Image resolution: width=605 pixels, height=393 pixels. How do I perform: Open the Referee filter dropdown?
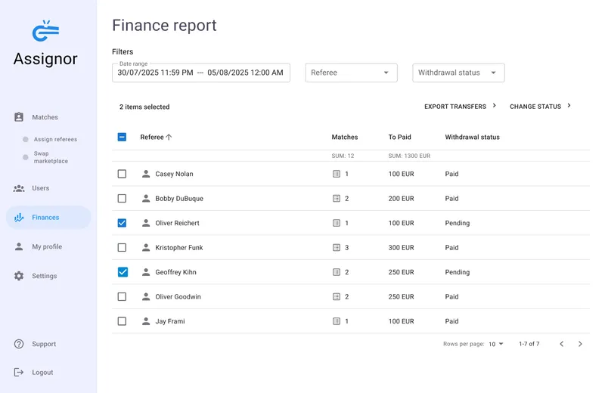[x=351, y=73]
